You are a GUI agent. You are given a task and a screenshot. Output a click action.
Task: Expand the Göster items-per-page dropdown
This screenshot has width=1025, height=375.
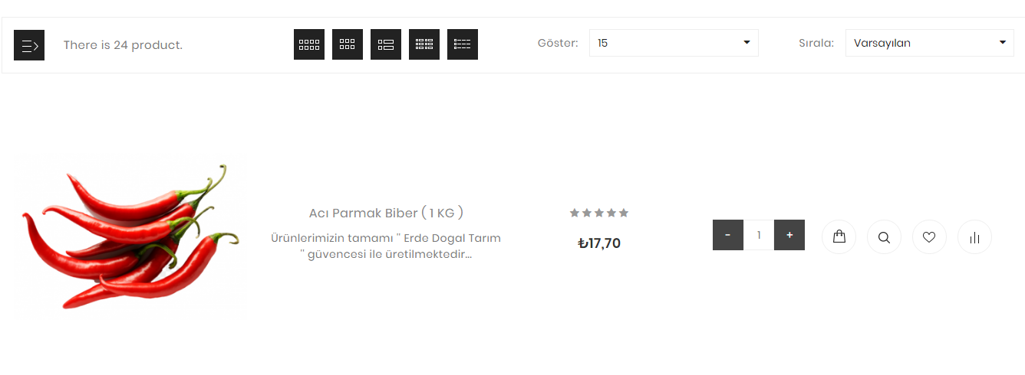674,43
